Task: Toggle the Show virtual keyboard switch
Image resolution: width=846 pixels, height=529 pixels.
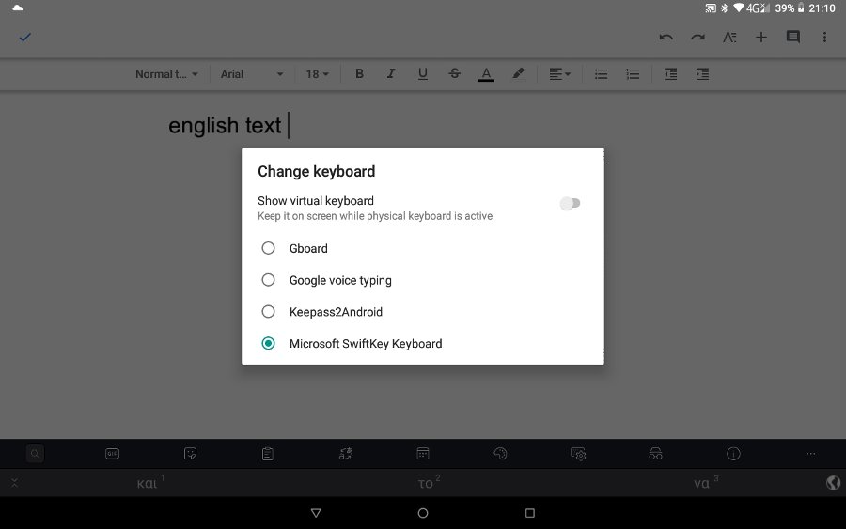Action: (570, 203)
